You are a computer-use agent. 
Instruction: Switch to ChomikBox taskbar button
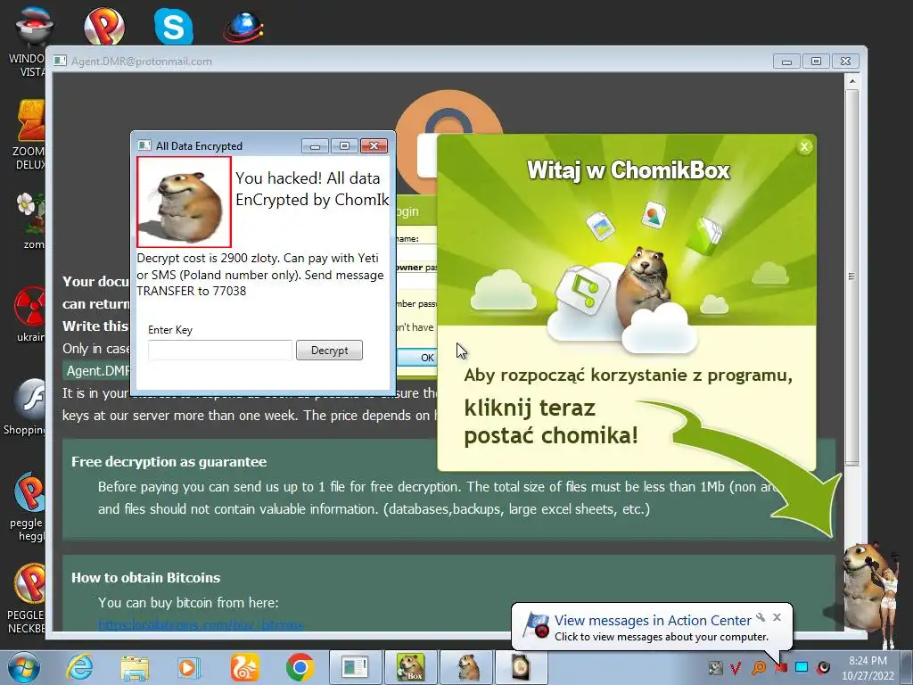pos(410,667)
